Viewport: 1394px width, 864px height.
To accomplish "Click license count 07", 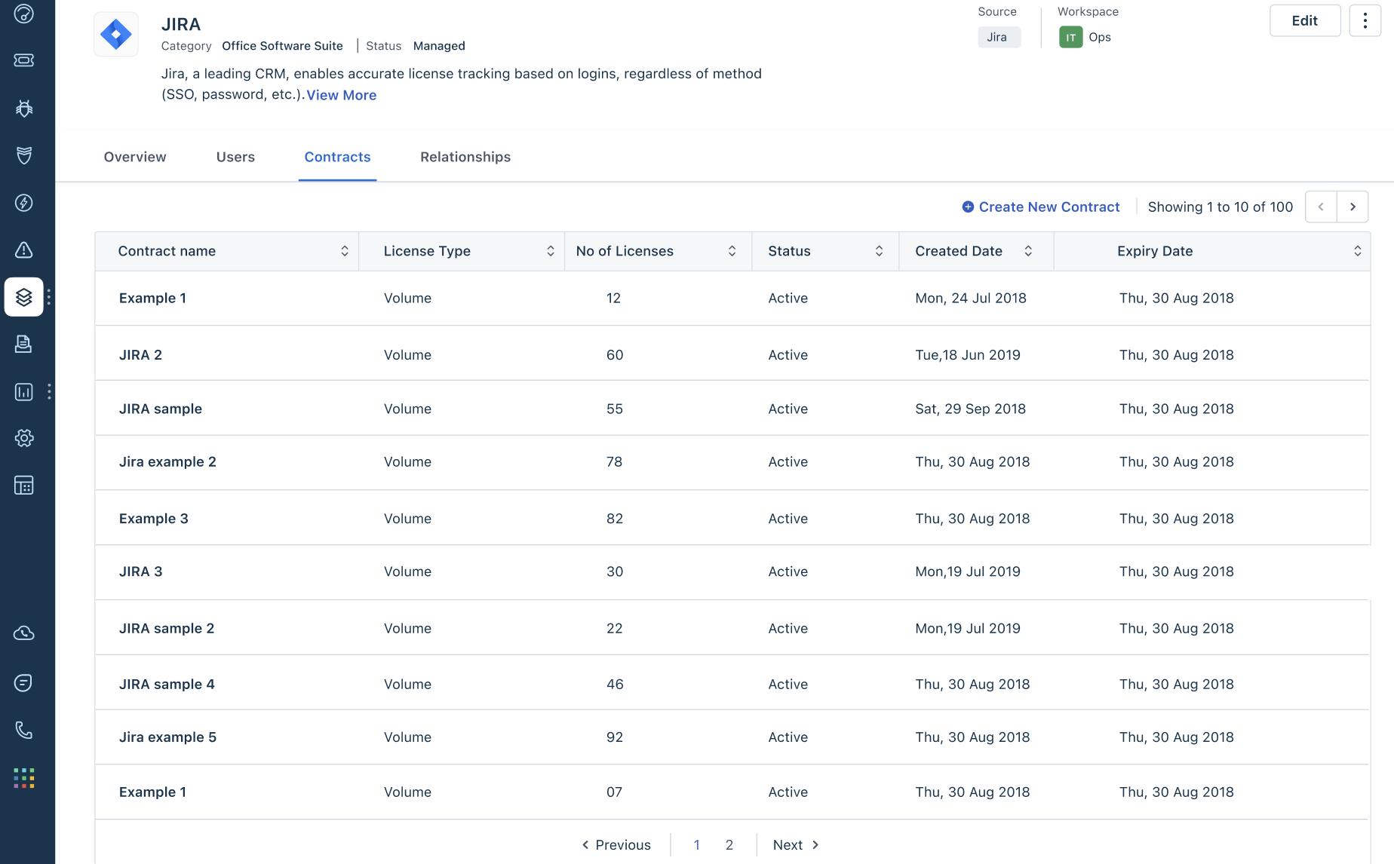I will [x=615, y=792].
